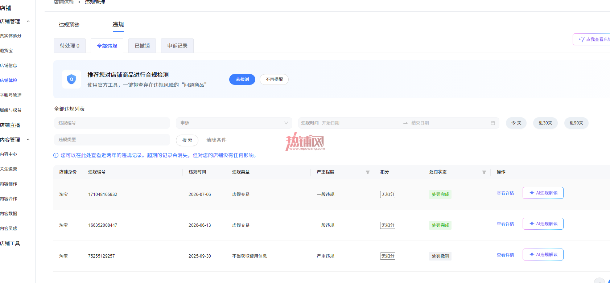Image resolution: width=610 pixels, height=283 pixels.
Task: Filter by 近90天
Action: (x=576, y=123)
